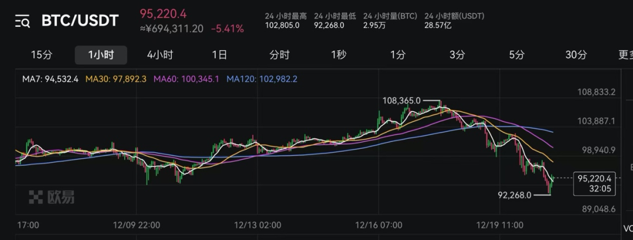Screen dimensions: 633x240
Task: Choose the 5分 interval tab
Action: (516, 55)
